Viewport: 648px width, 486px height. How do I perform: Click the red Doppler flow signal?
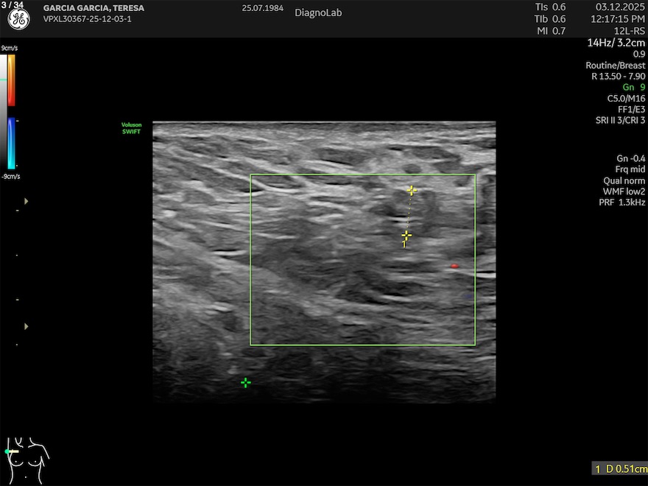454,266
